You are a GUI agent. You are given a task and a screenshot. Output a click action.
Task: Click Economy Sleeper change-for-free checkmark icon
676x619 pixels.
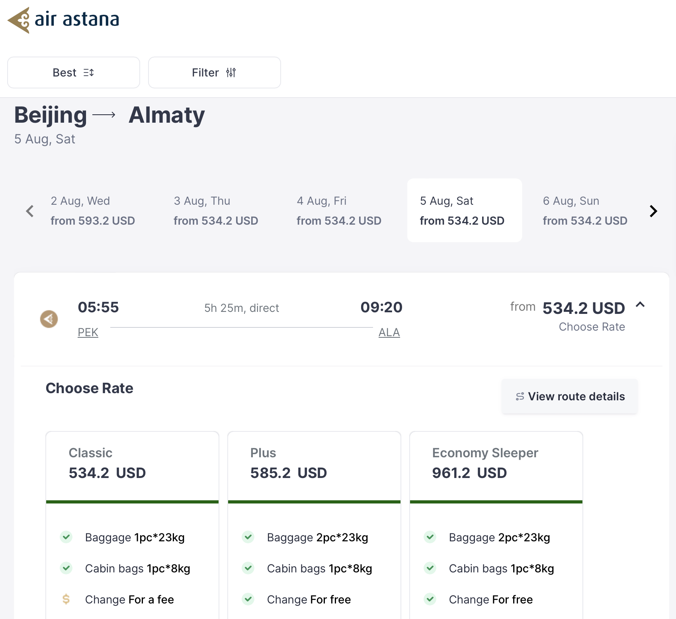click(430, 599)
